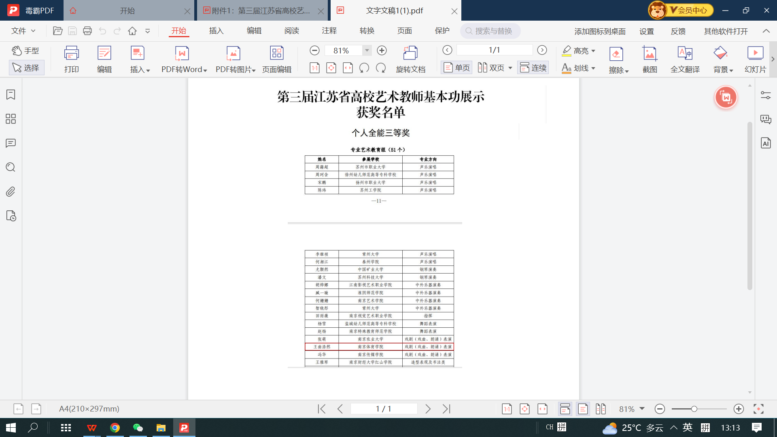Expand the 高亮 highlight options arrow
Viewport: 777px width, 437px height.
pos(594,51)
